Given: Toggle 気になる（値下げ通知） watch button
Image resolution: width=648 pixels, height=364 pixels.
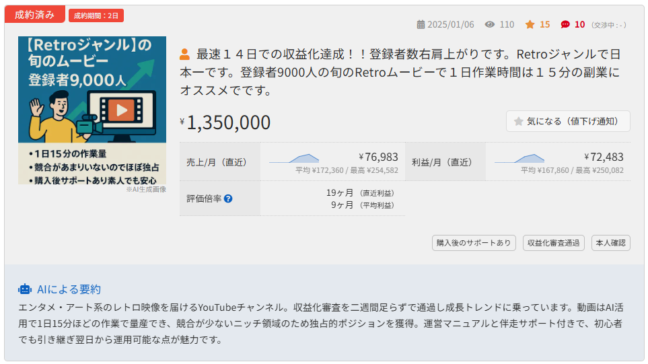Looking at the screenshot, I should (568, 122).
